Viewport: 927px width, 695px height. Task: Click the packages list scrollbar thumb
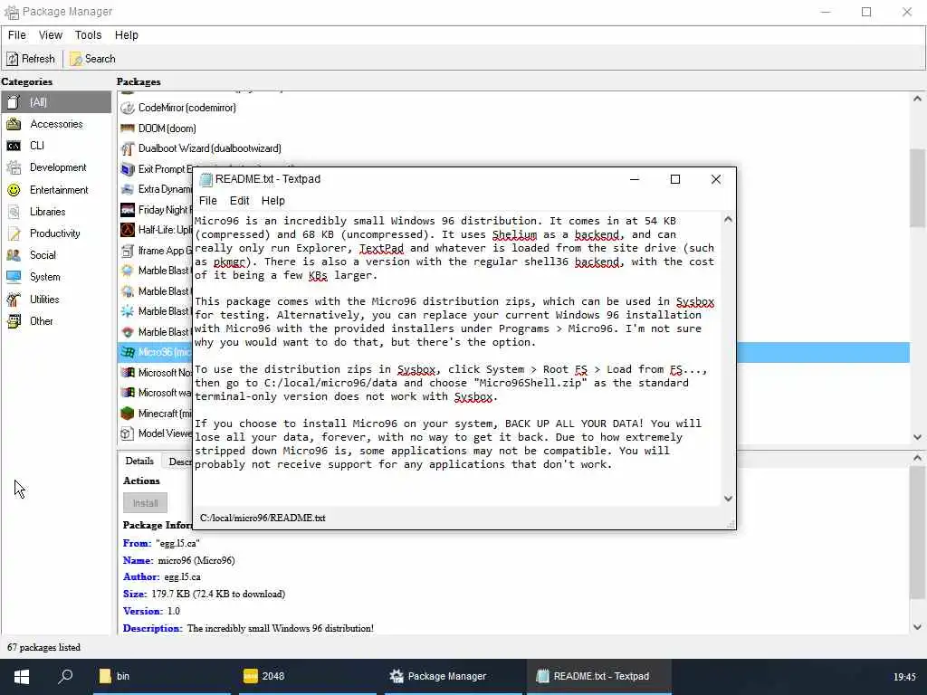click(x=917, y=188)
